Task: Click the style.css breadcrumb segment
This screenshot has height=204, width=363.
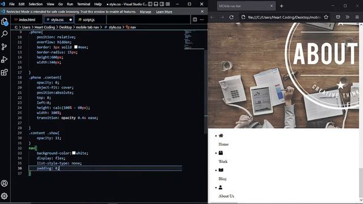Action: click(x=115, y=27)
